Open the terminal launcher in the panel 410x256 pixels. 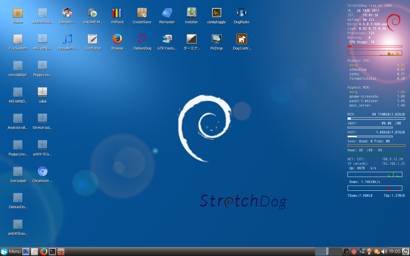tap(52, 252)
